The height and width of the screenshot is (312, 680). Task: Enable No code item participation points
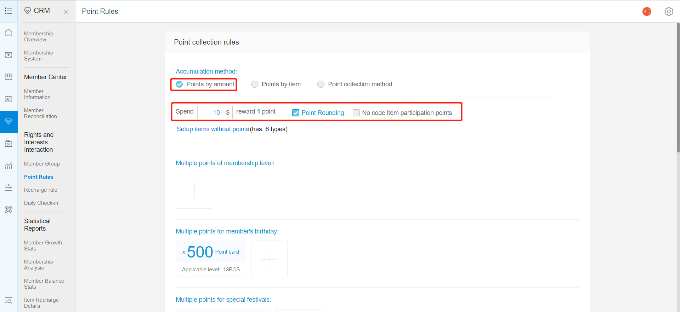[356, 113]
